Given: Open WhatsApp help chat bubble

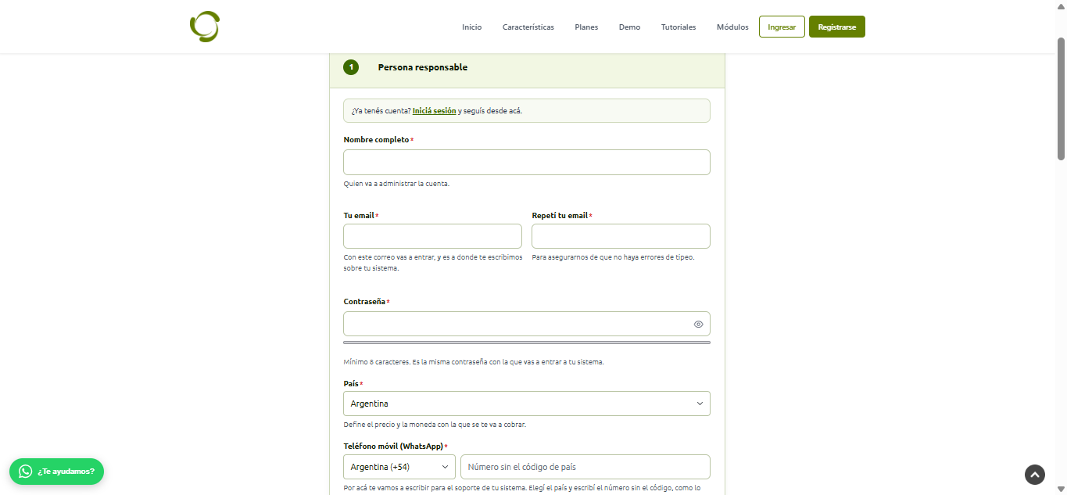Looking at the screenshot, I should [x=56, y=472].
